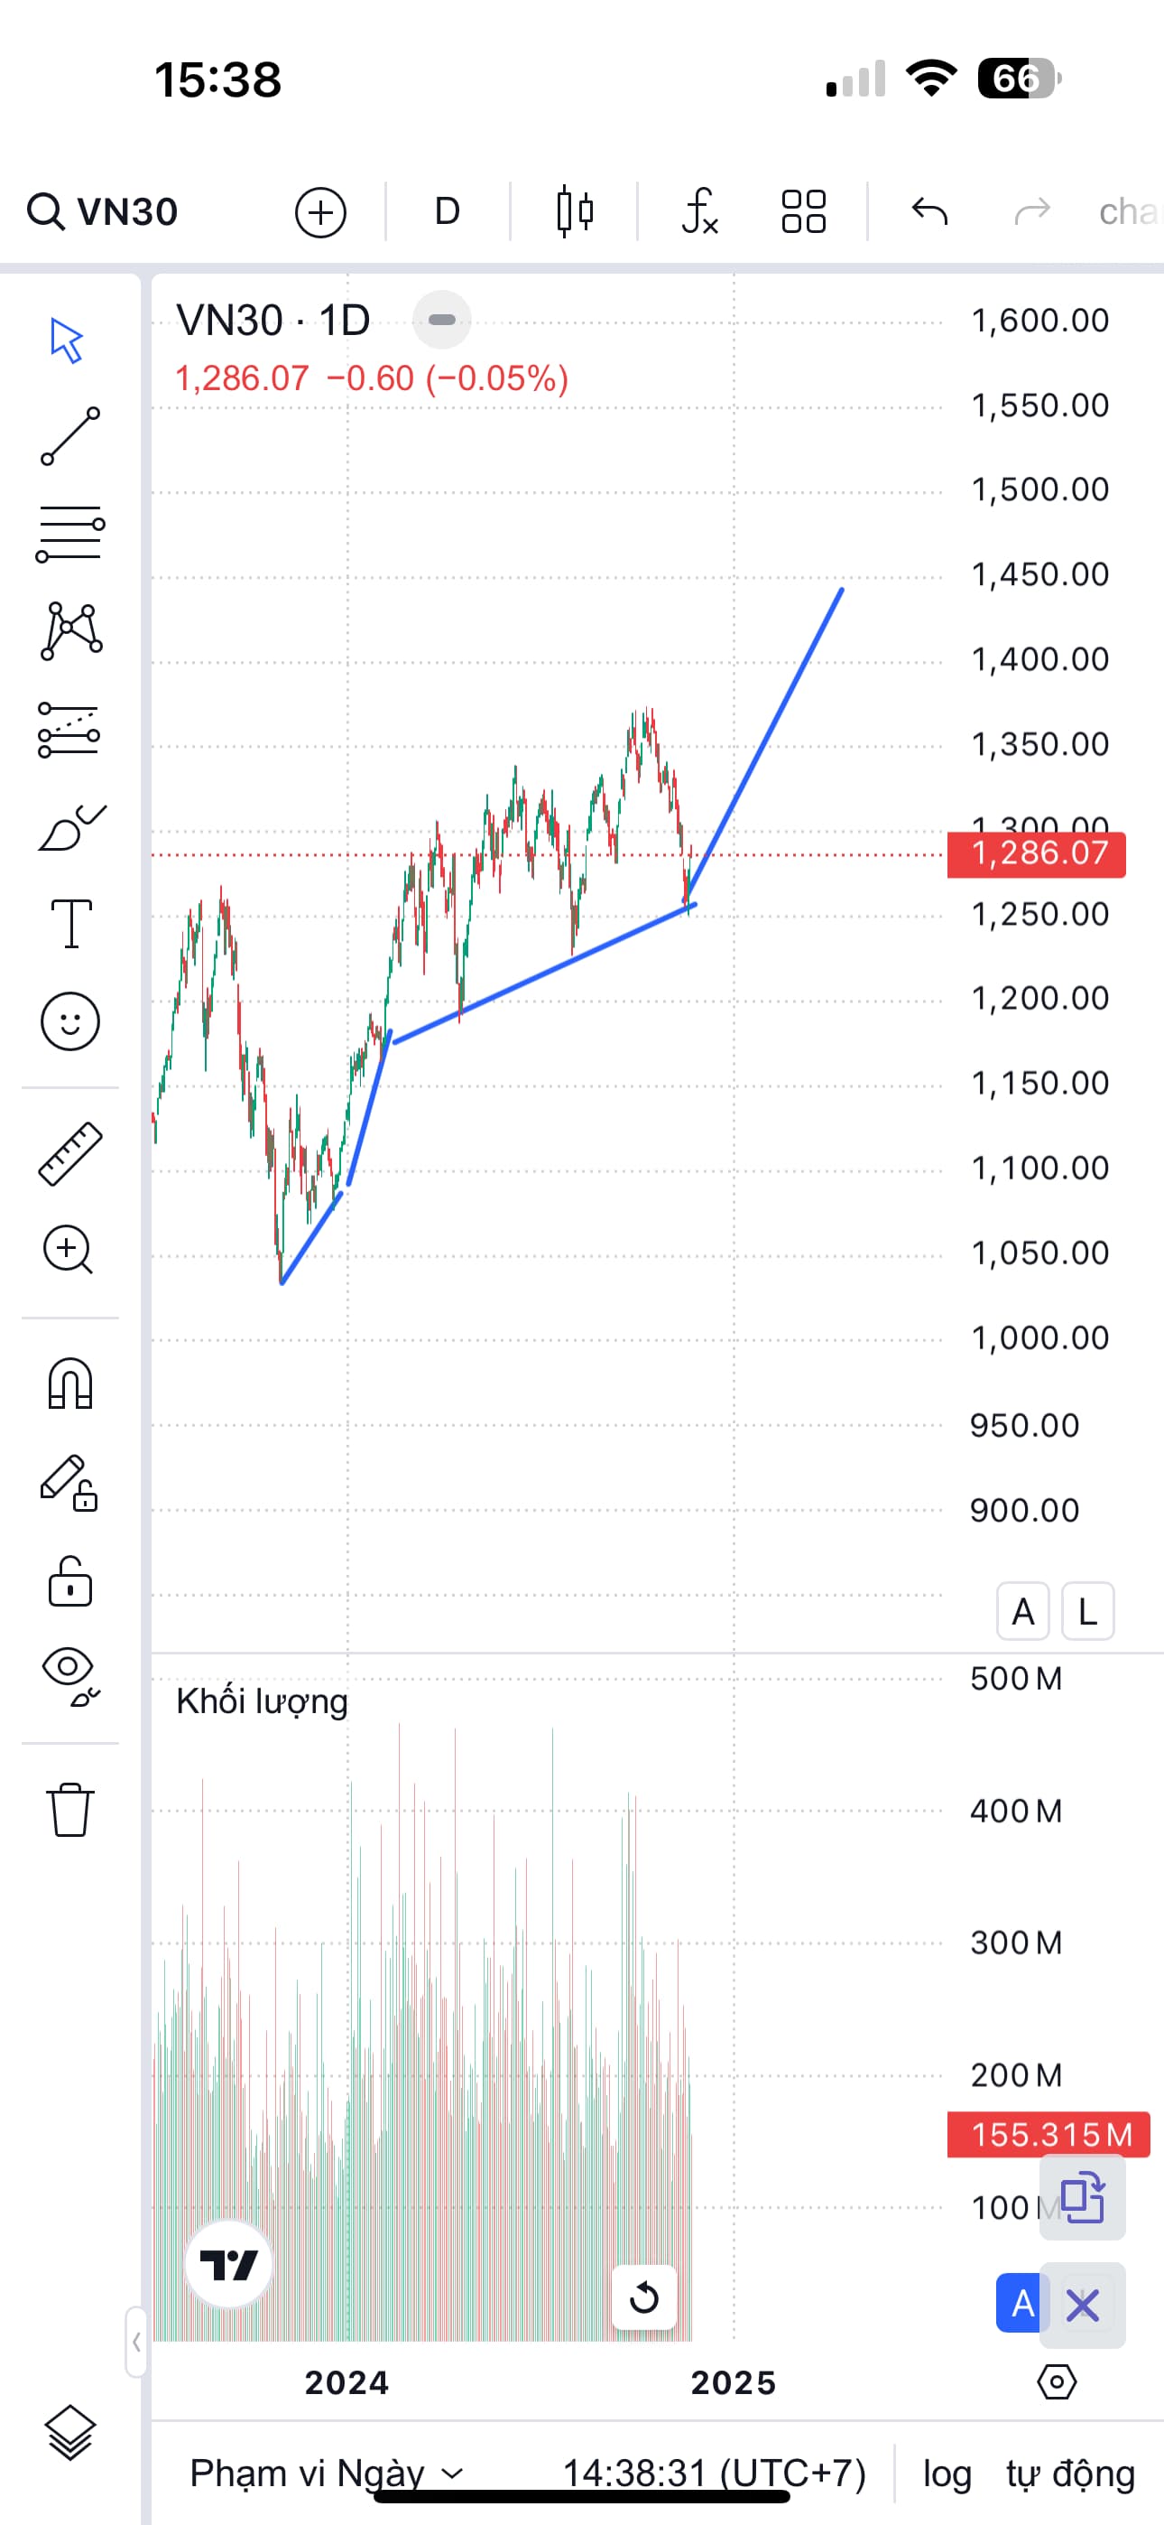Open the D timeframe interval selector
The height and width of the screenshot is (2525, 1164).
(x=447, y=211)
